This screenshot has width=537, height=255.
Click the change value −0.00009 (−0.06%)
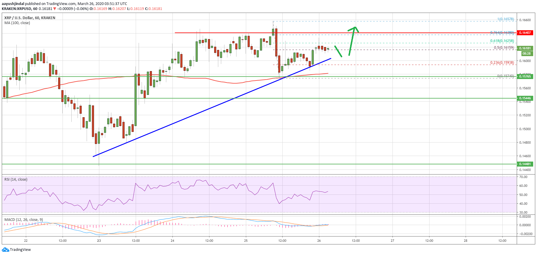[73, 9]
